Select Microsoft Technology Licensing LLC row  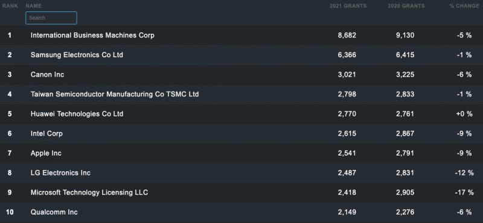[241, 193]
